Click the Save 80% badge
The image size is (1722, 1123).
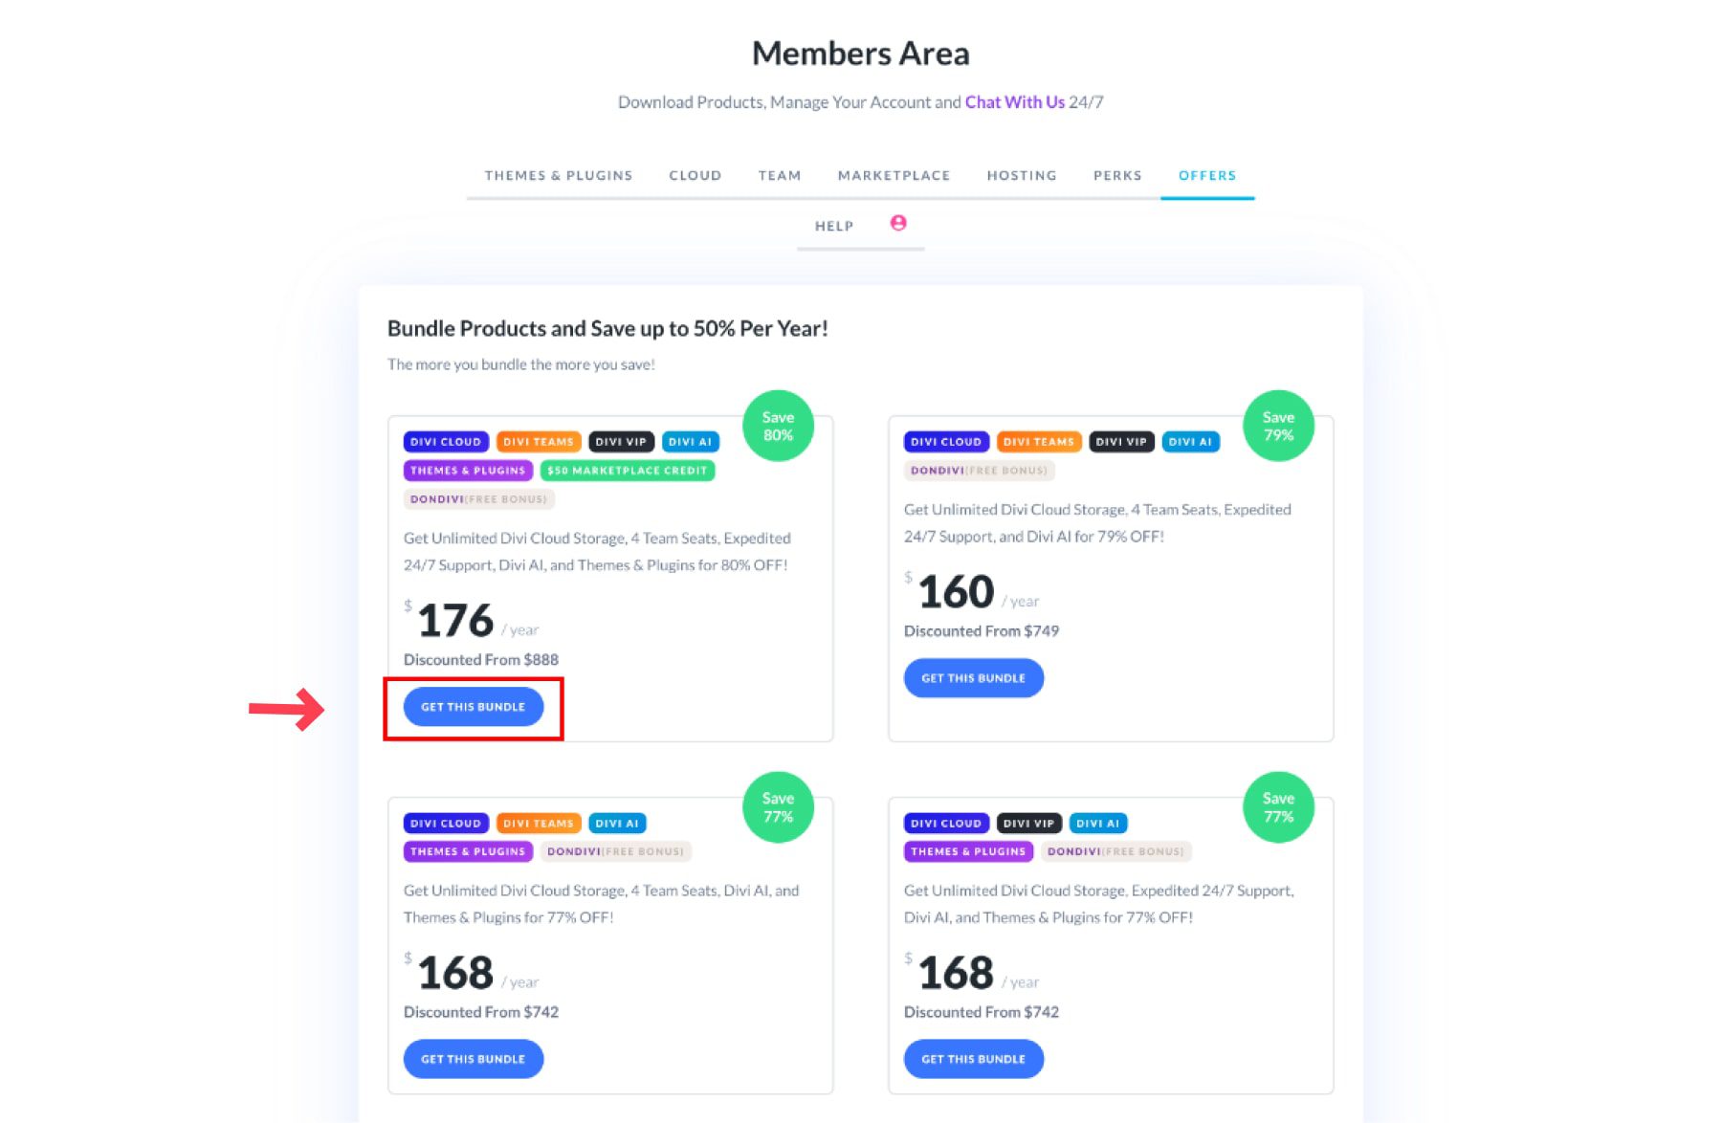tap(778, 426)
